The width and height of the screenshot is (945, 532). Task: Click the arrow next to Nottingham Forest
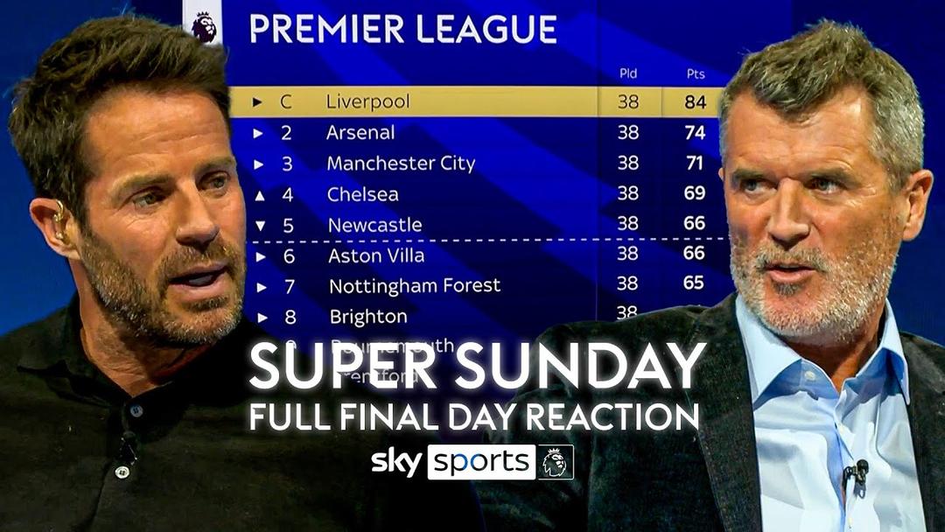tap(262, 287)
